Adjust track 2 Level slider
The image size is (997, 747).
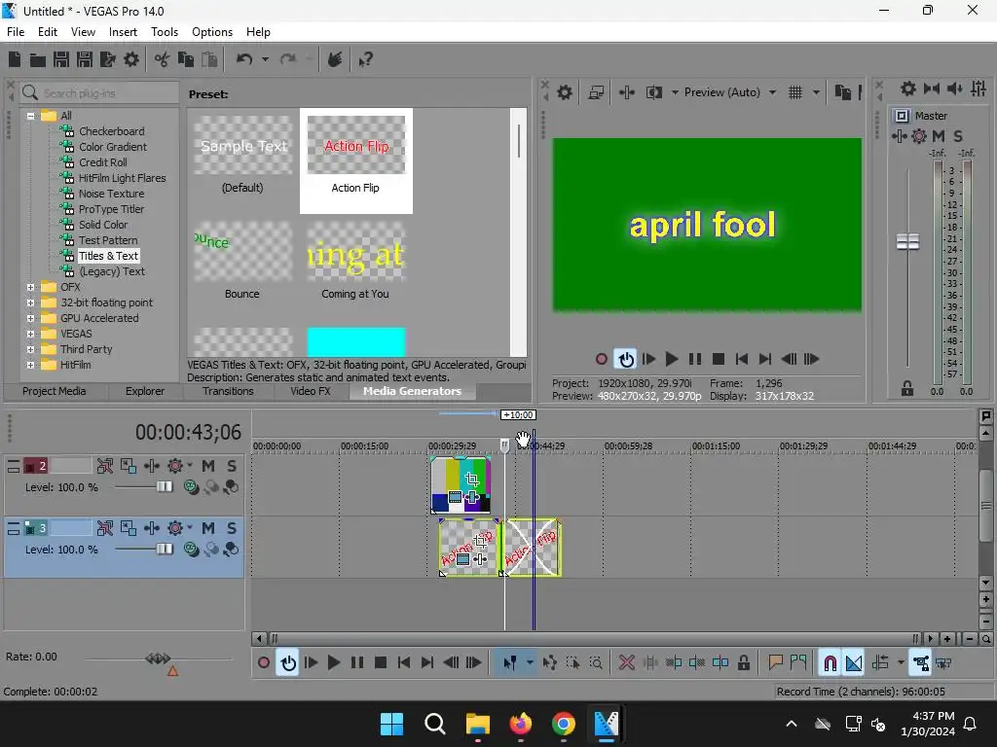pyautogui.click(x=164, y=487)
